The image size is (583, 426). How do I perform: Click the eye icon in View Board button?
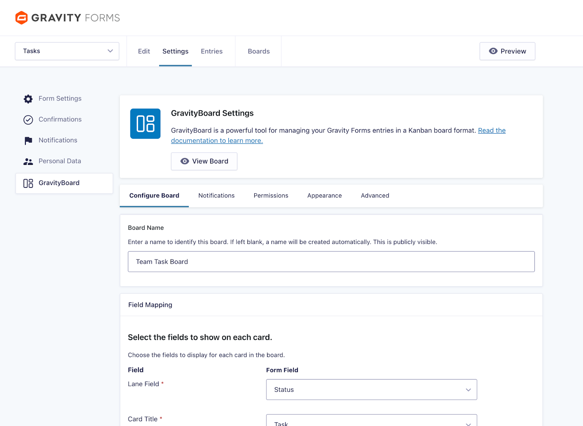185,161
